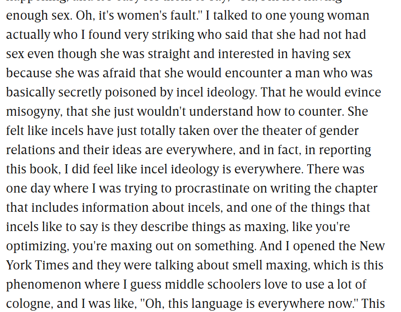This screenshot has width=401, height=312.
Task: Click the word "optimizing" in the text
Action: tap(38, 246)
